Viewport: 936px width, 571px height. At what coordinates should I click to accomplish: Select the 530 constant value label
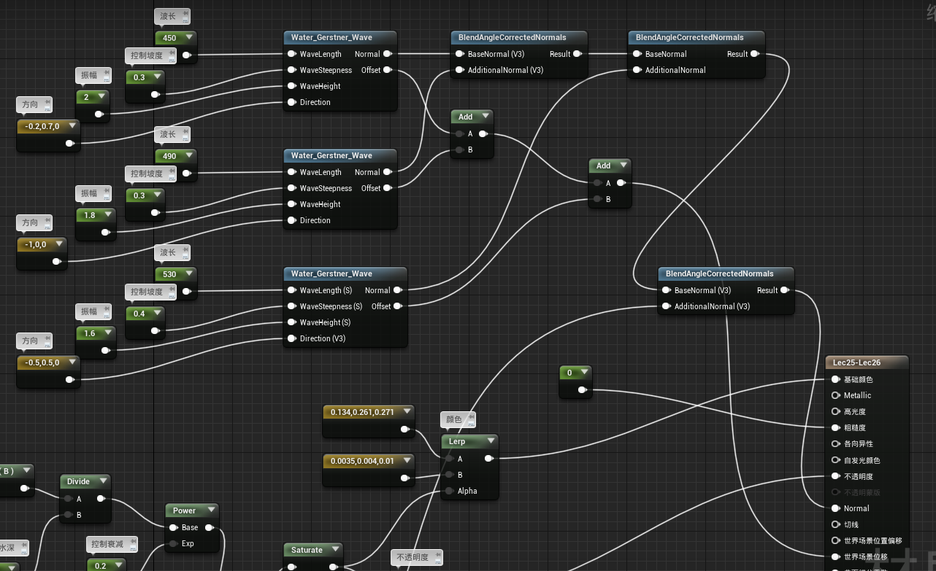pos(169,274)
